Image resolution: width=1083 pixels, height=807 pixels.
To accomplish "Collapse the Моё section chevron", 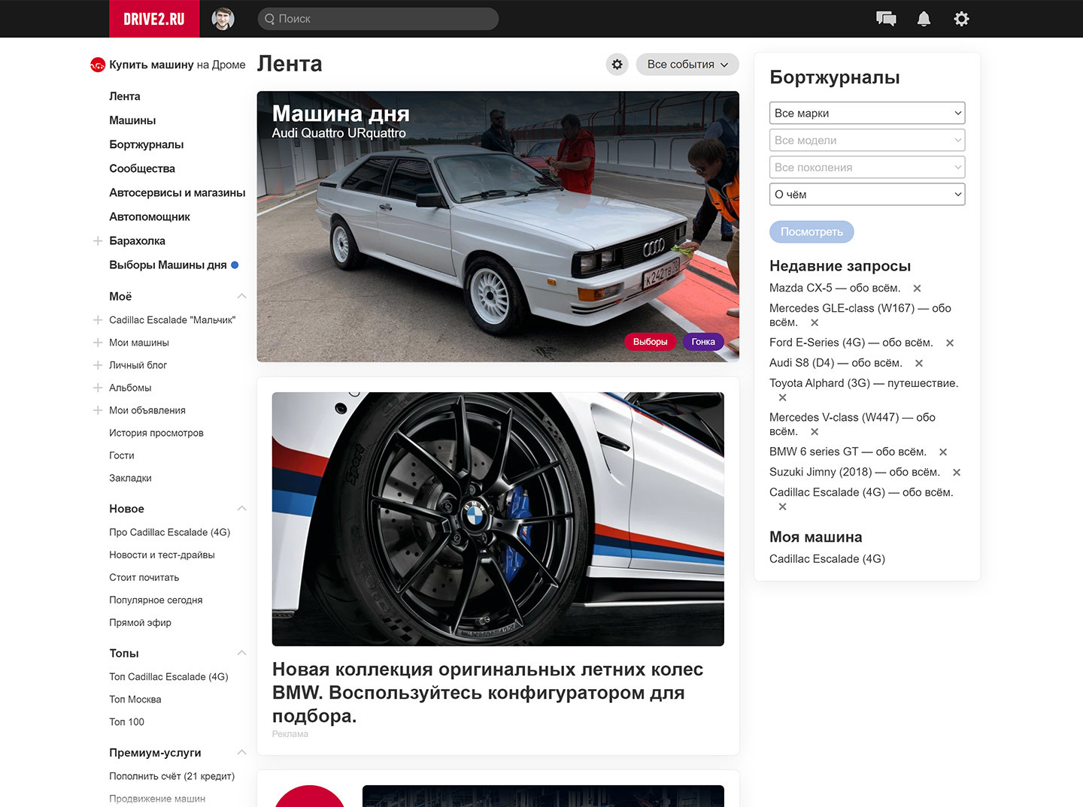I will 241,296.
